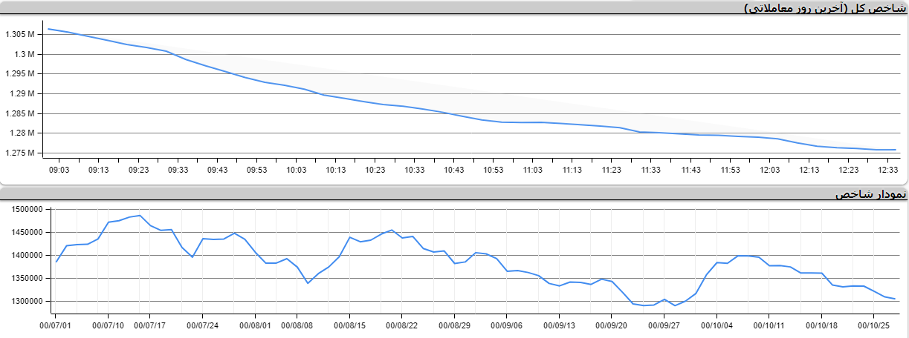Select the 1.275 M value axis label

tap(19, 153)
